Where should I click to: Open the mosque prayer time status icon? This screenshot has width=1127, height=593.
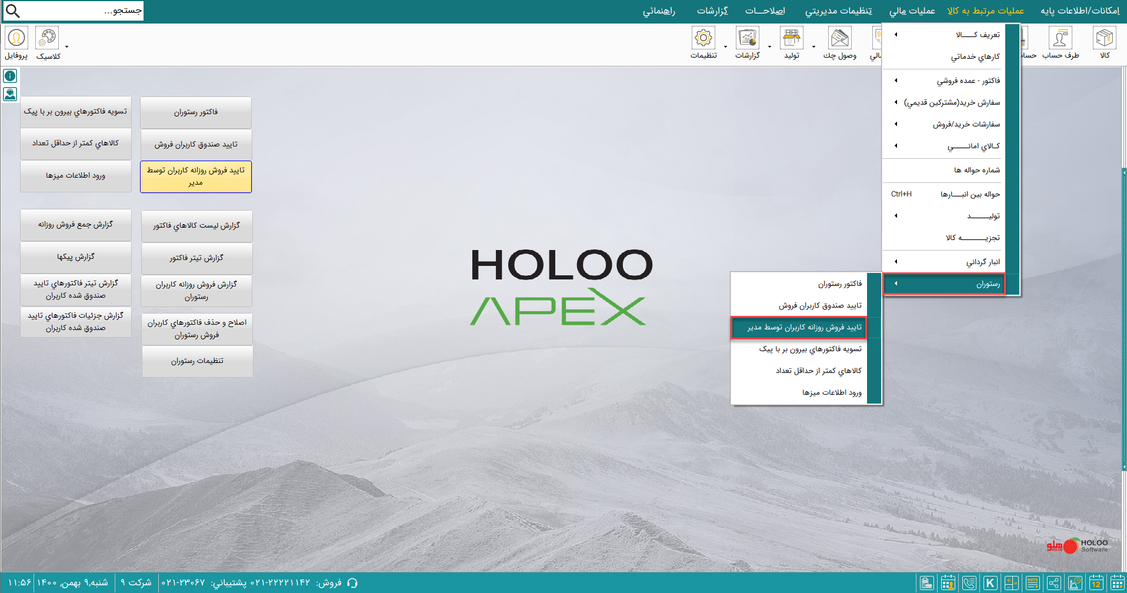[x=1075, y=583]
